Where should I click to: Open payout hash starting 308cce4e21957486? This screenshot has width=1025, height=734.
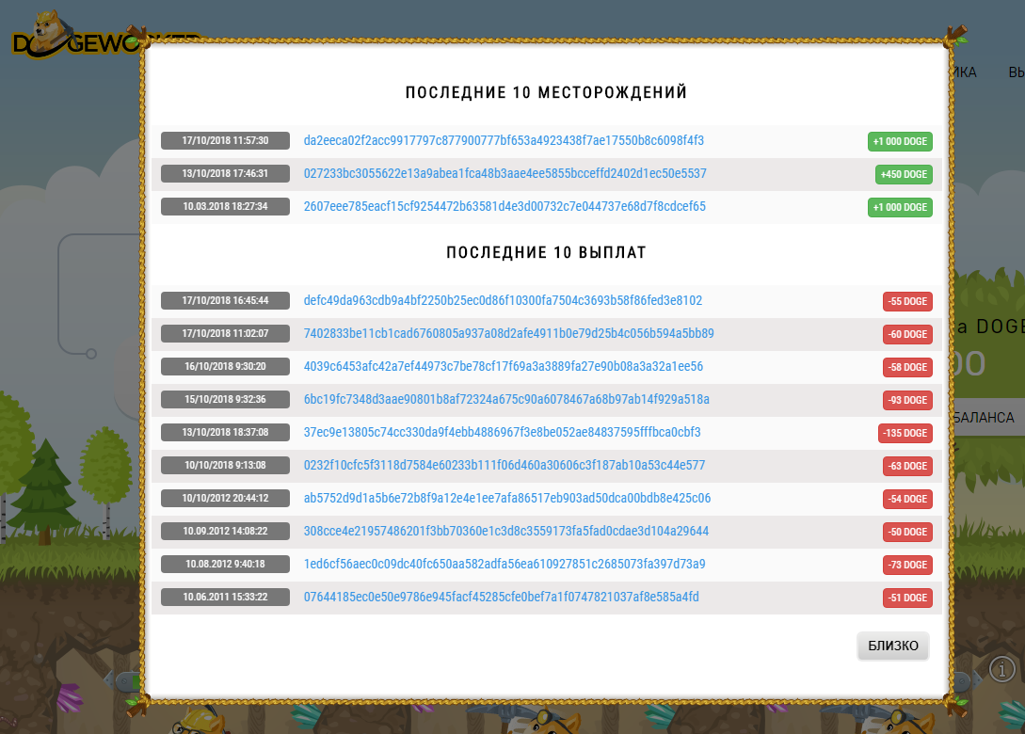pyautogui.click(x=506, y=532)
